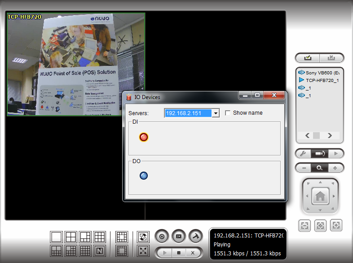
Task: Toggle the blue DO output indicator
Action: click(144, 176)
